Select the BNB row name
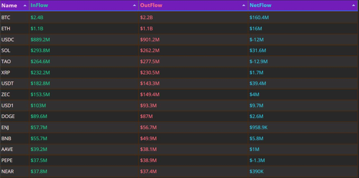Screen dimensions: 359x178 tap(6, 138)
